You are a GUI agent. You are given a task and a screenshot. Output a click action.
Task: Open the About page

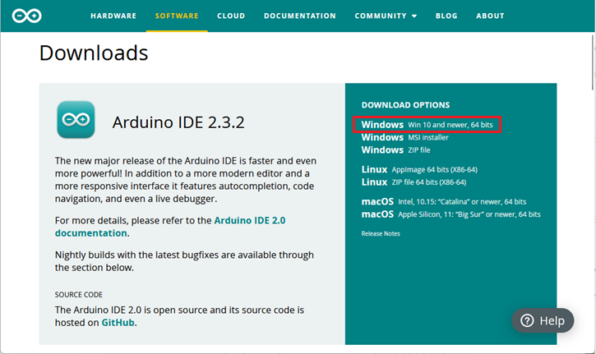490,16
